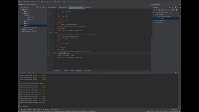Hide the Database panel with the minus icon
Viewport: 199px width, 112px height.
178,7
